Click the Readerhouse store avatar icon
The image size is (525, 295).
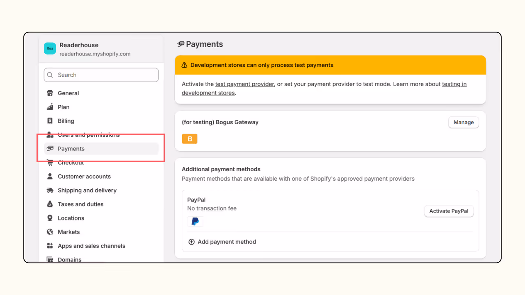point(50,48)
